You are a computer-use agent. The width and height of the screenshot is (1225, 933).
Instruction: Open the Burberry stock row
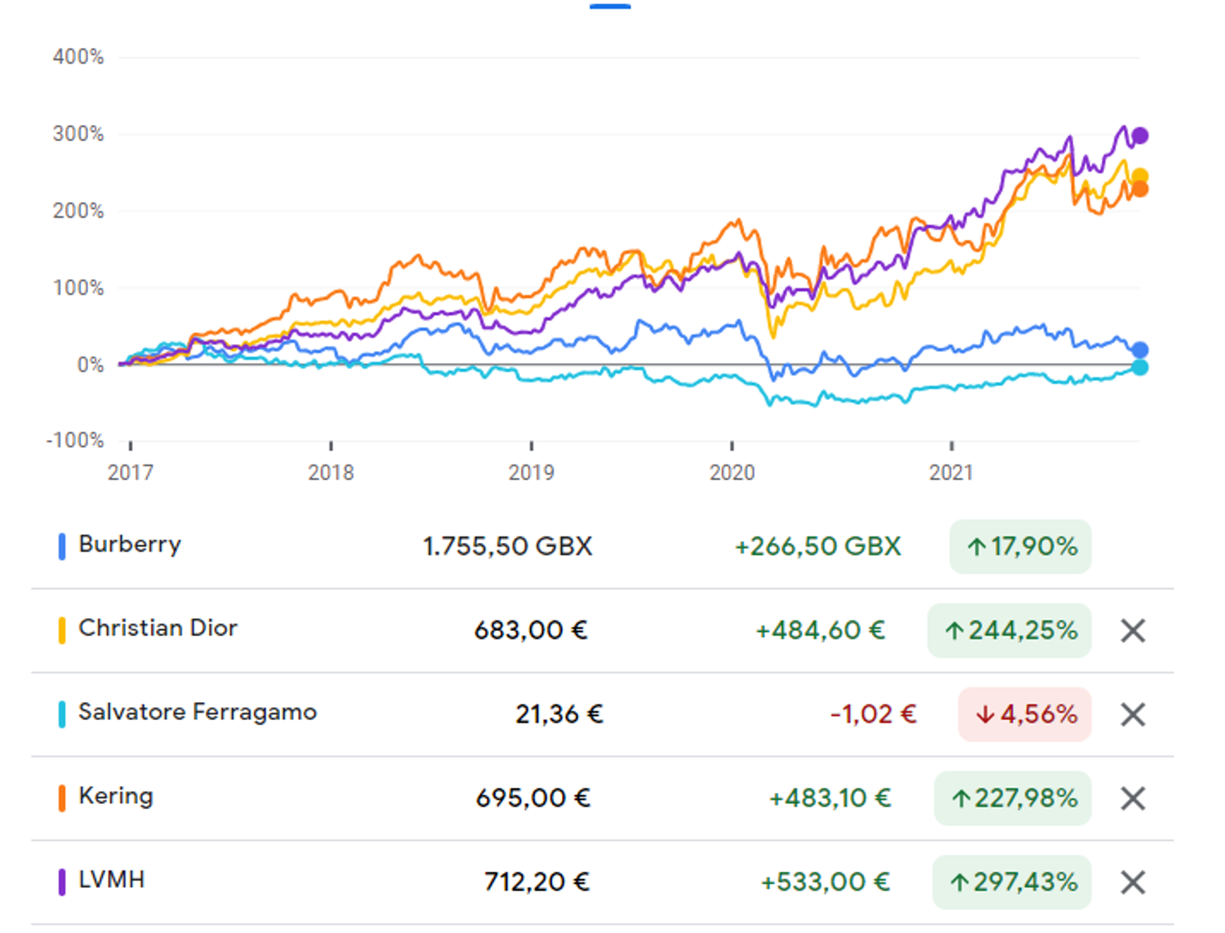[603, 546]
